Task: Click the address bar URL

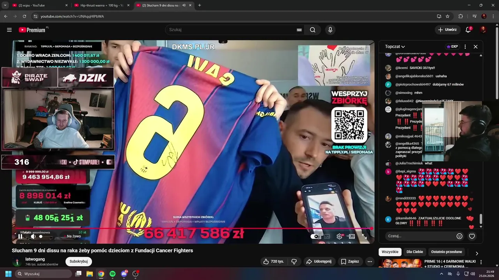Action: (x=73, y=16)
